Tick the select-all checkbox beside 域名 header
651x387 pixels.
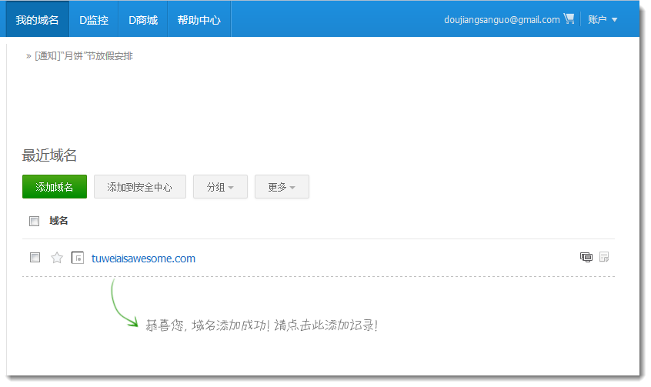pos(34,222)
